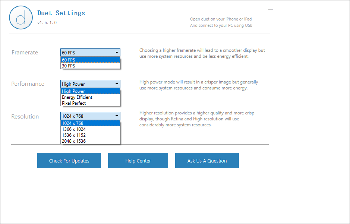Click the Duet logo icon
The height and width of the screenshot is (224, 350).
coord(21,18)
